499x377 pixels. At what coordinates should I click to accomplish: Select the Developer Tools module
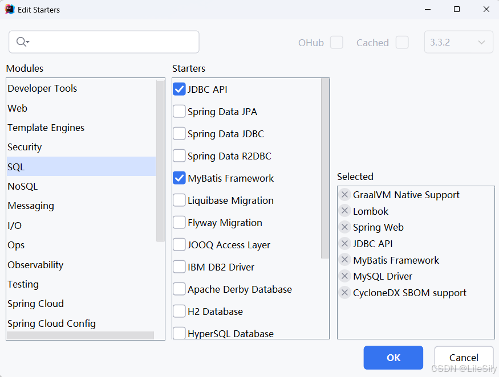(x=81, y=88)
